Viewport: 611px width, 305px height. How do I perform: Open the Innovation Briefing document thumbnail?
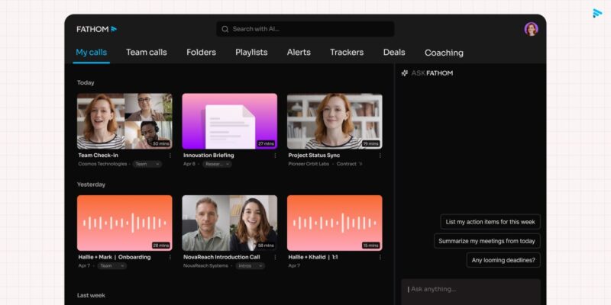(230, 121)
